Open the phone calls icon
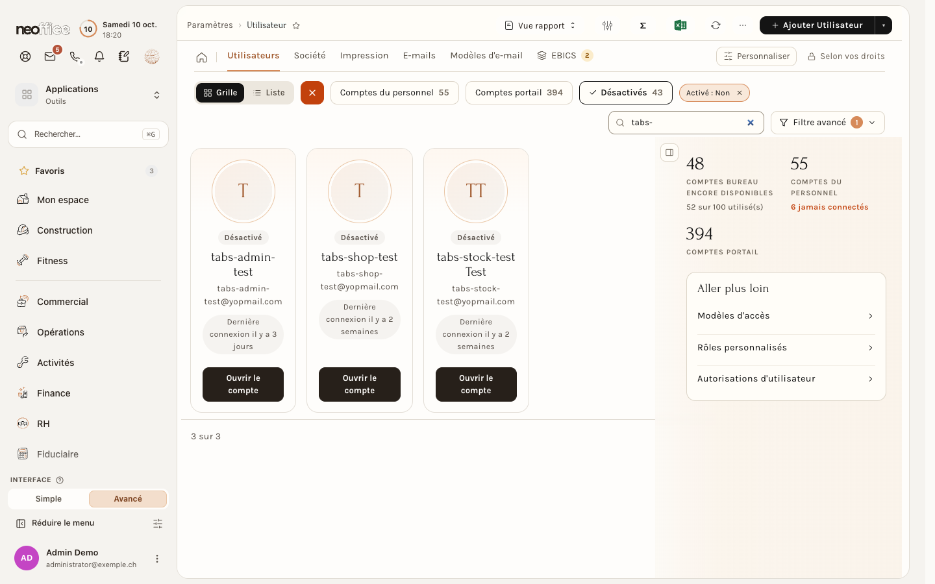 [x=75, y=56]
